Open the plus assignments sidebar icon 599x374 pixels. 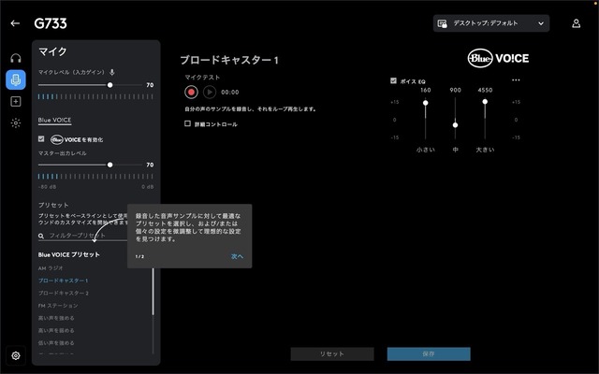click(16, 102)
